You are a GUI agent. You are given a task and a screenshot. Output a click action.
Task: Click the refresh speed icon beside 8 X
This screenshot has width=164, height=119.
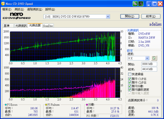(154, 58)
